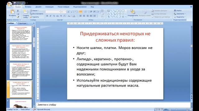
Task: Expand the shapes gallery with the More arrow
Action: point(126,17)
